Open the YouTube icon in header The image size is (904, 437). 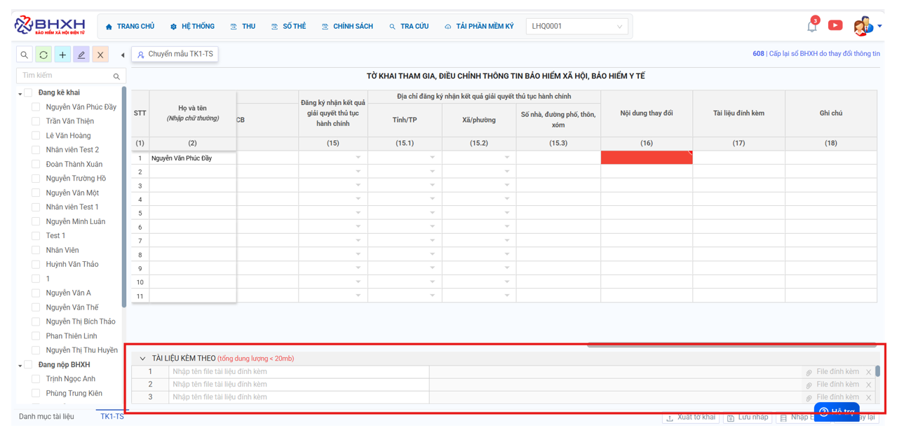(x=835, y=26)
